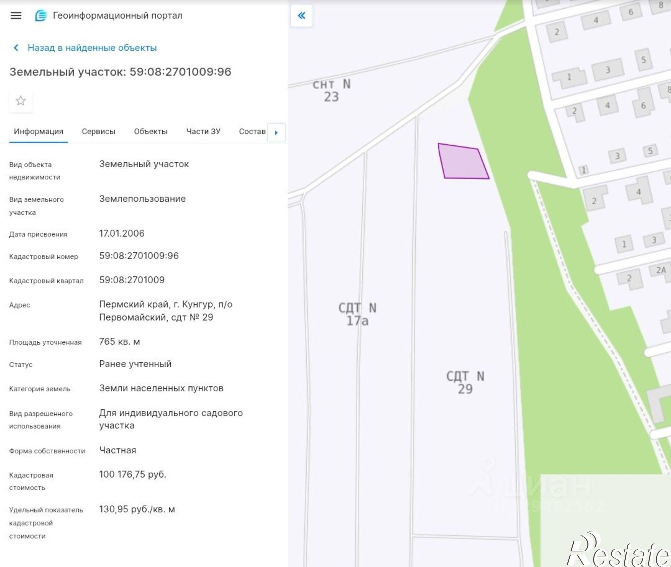Click Для индивидуального садового участка value
This screenshot has height=567, width=671.
[171, 419]
